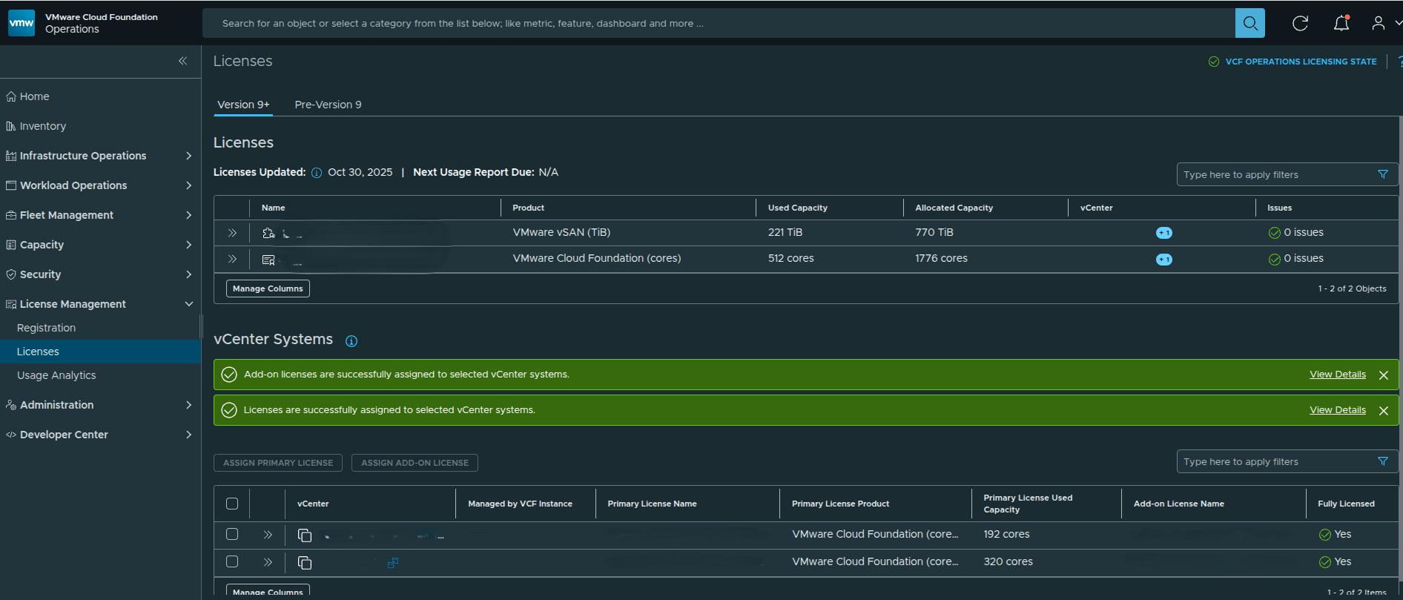Viewport: 1403px width, 600px height.
Task: Collapse the left navigation sidebar
Action: pyautogui.click(x=182, y=61)
